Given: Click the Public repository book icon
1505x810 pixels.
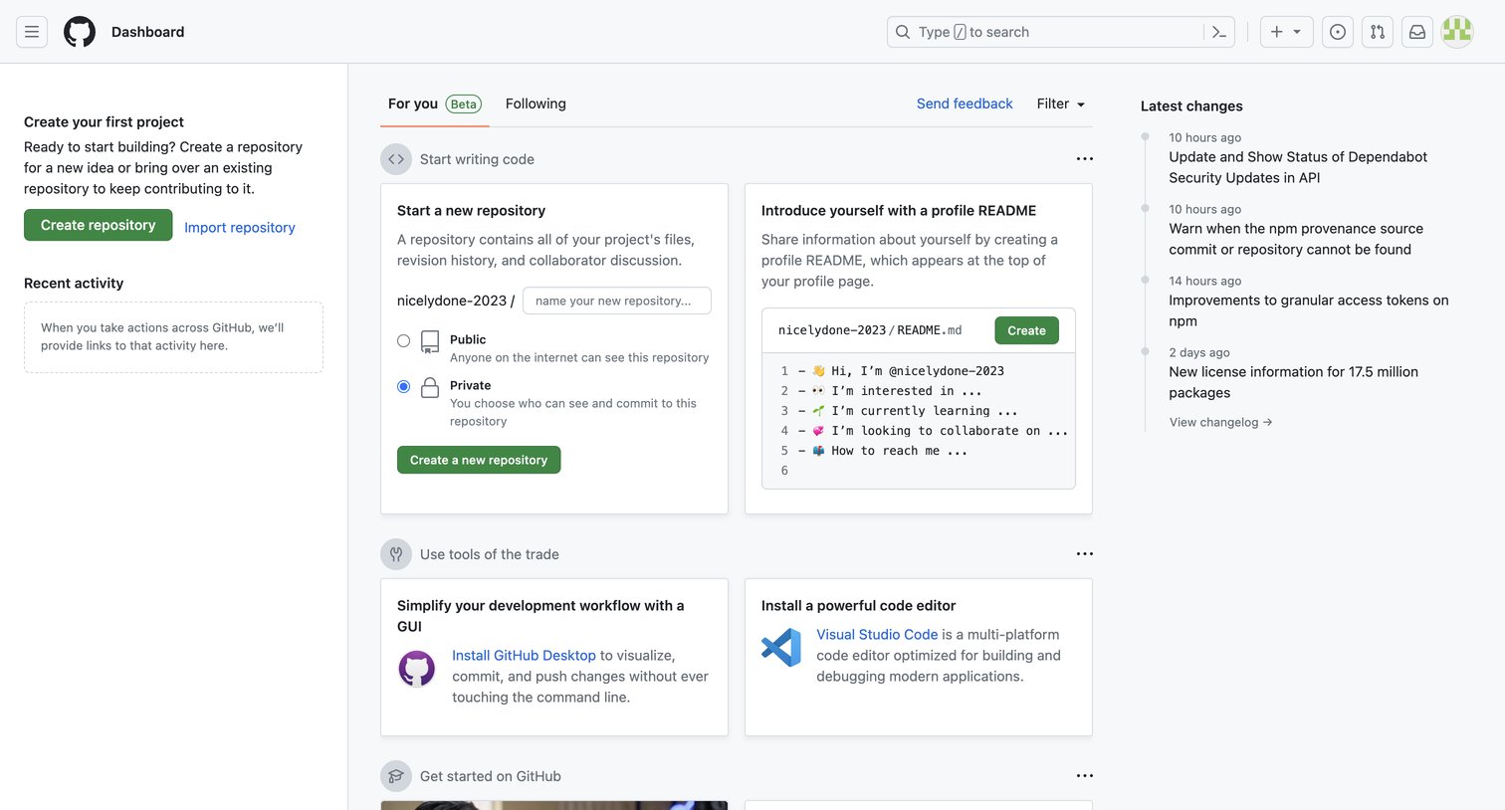Looking at the screenshot, I should click(430, 342).
